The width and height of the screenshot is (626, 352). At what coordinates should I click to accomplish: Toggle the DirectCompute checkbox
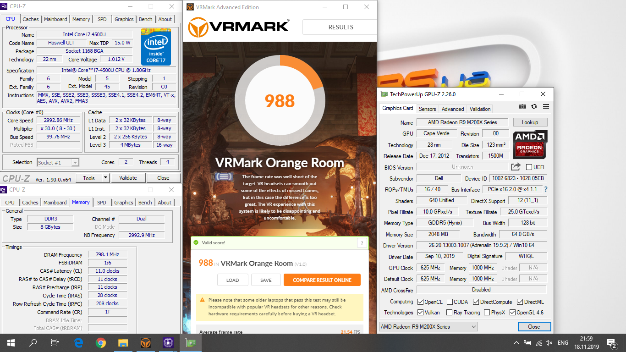coord(476,302)
